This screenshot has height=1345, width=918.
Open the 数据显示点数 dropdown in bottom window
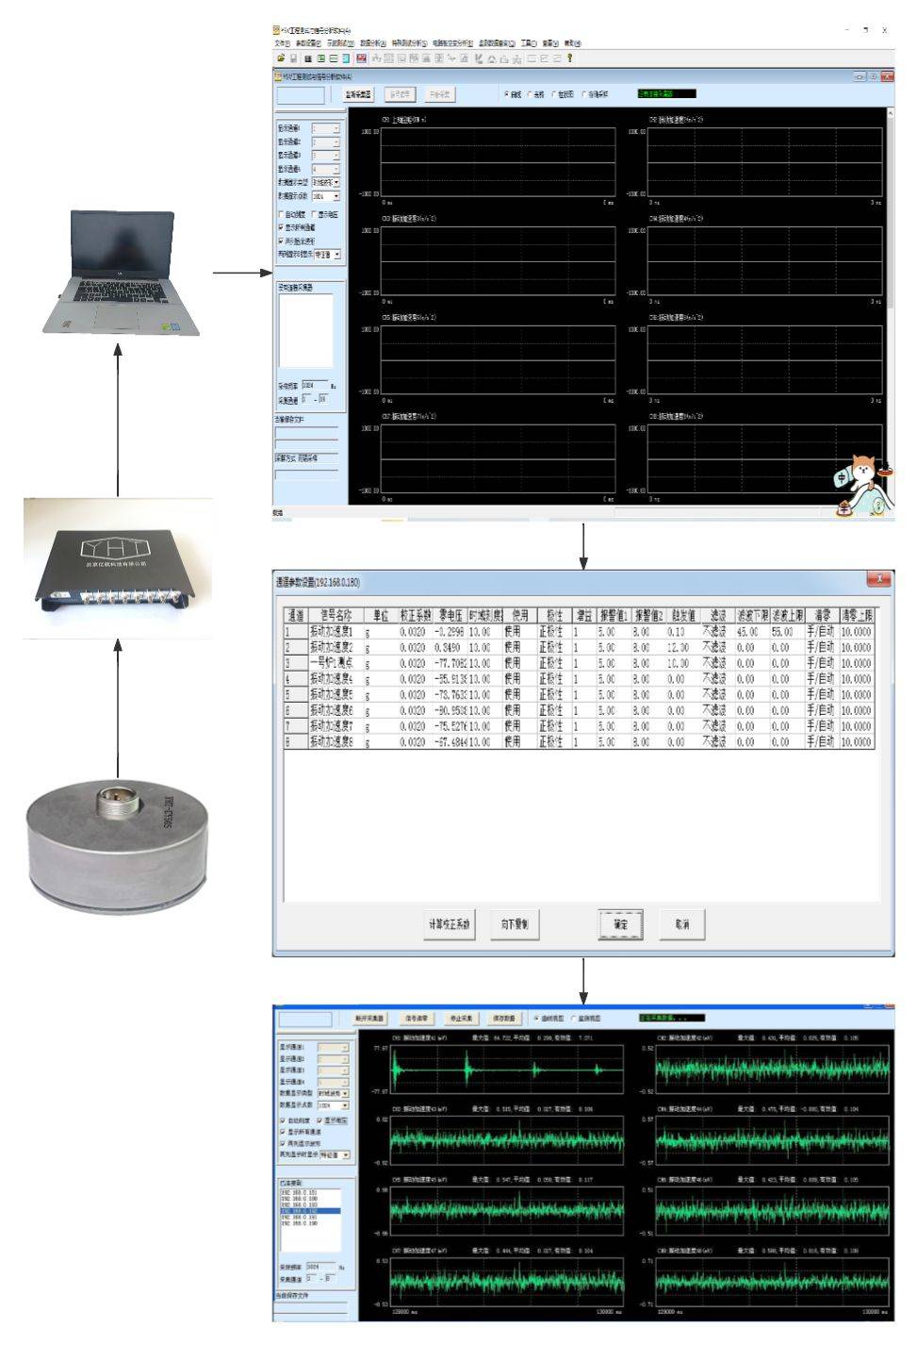click(344, 1105)
